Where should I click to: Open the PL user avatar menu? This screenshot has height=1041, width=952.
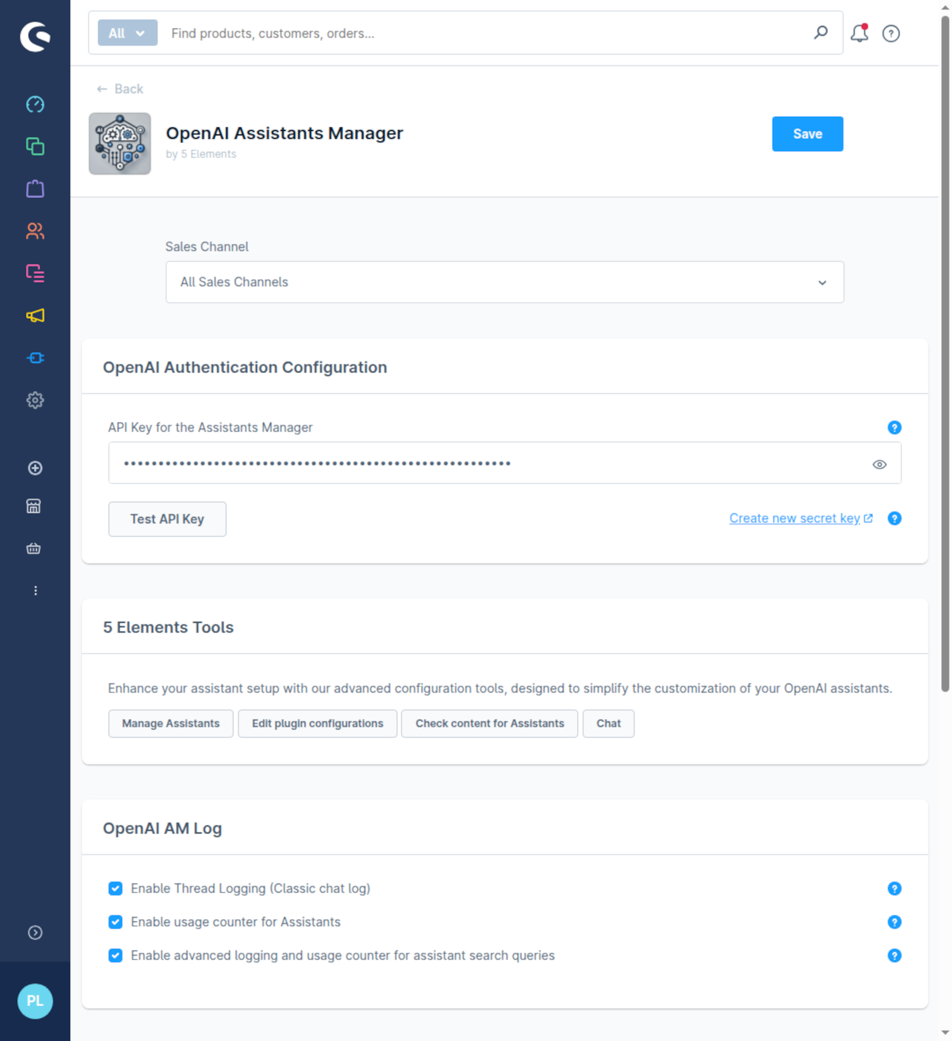click(35, 1001)
